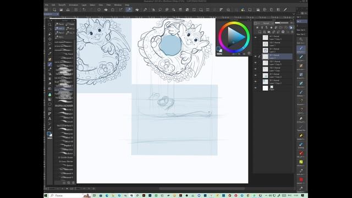Select the Fill bucket tool
Viewport: 352px width, 198px height.
coord(50,95)
